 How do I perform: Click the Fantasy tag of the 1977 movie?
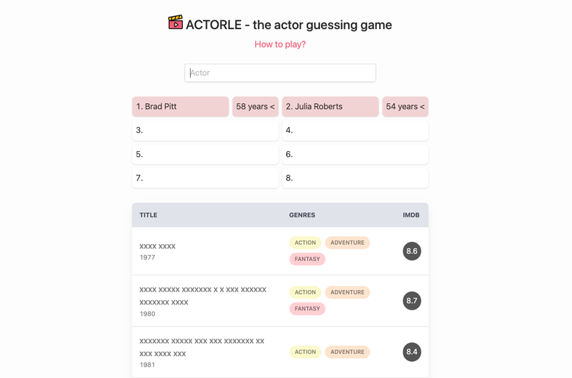tap(307, 260)
